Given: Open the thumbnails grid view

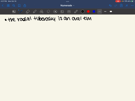Looking at the screenshot, I should tap(8, 6).
